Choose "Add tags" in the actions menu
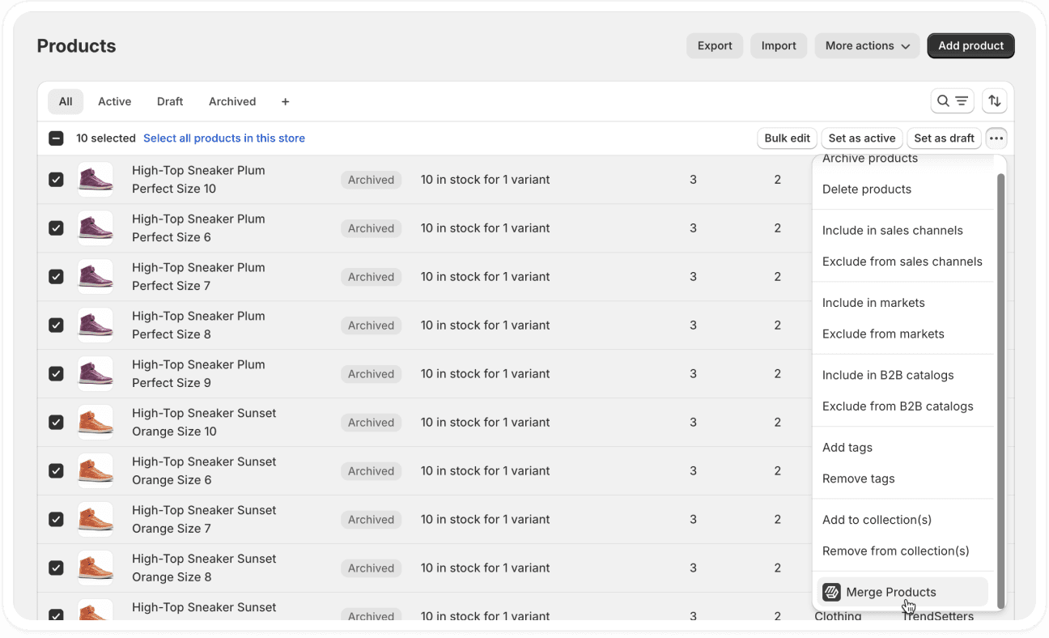The height and width of the screenshot is (638, 1049). pos(847,447)
